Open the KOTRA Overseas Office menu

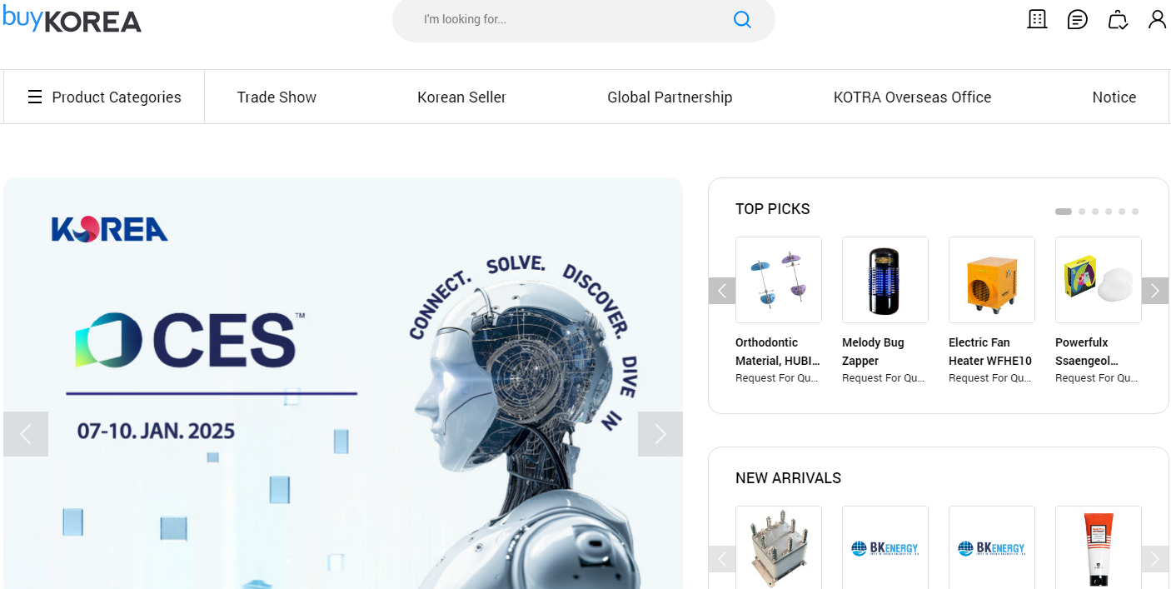coord(912,97)
